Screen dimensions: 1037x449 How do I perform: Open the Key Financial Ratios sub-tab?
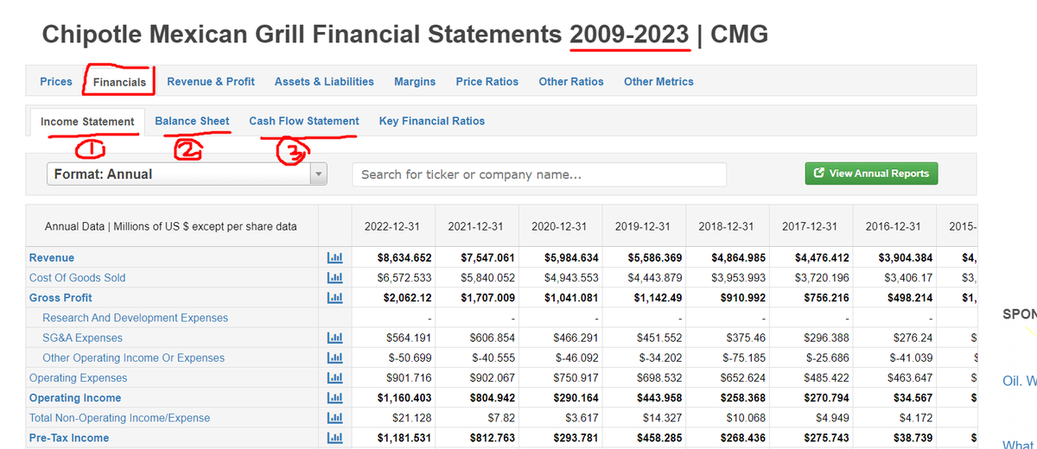(x=432, y=121)
